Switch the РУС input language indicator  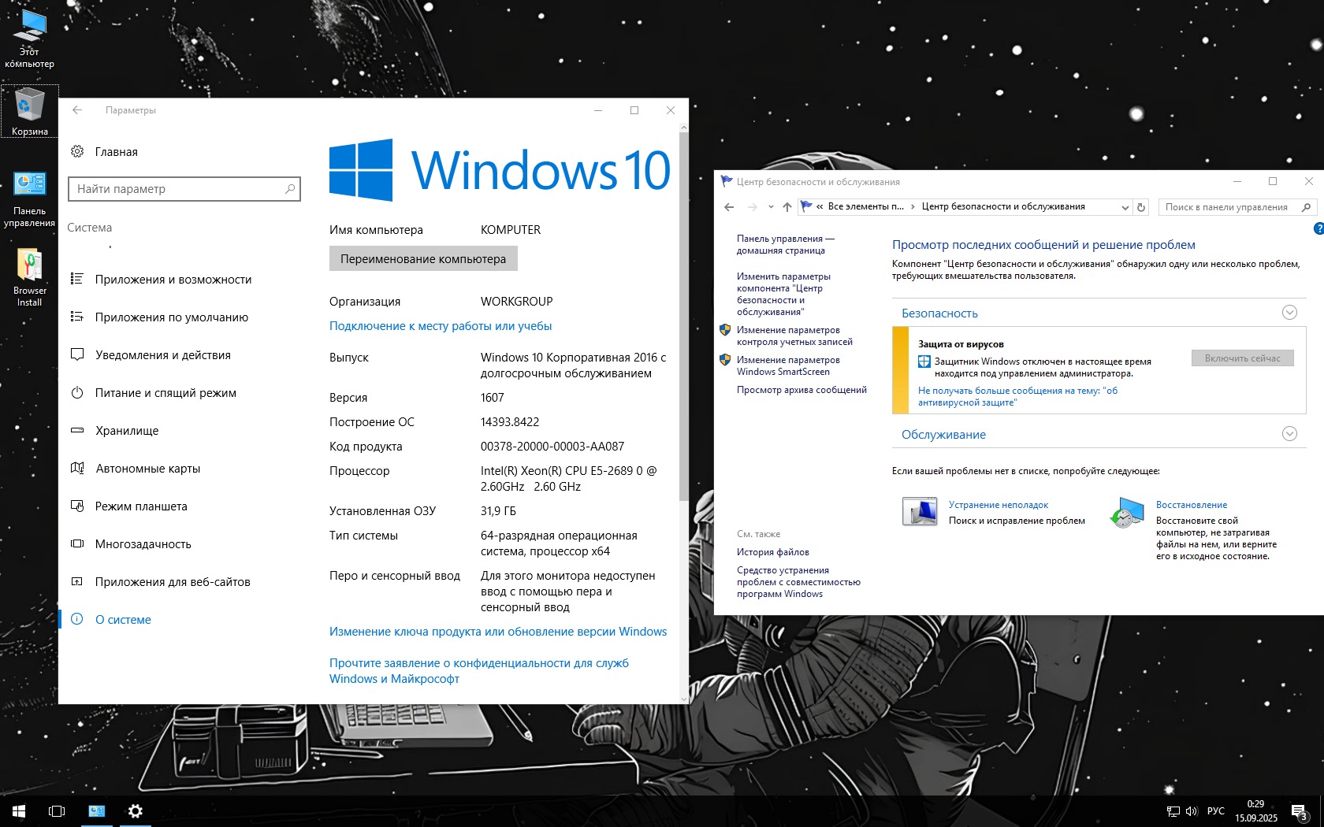1216,811
